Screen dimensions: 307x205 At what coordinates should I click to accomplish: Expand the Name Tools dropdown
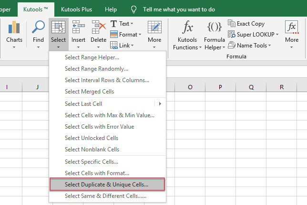269,46
